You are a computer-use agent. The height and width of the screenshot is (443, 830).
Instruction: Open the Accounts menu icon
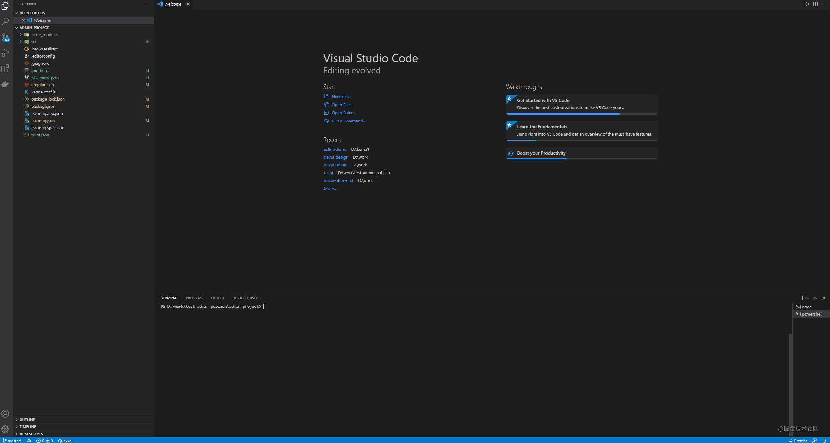point(6,414)
